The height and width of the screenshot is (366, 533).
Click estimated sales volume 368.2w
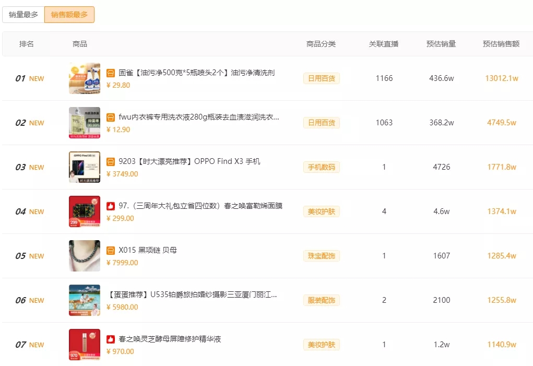point(442,123)
